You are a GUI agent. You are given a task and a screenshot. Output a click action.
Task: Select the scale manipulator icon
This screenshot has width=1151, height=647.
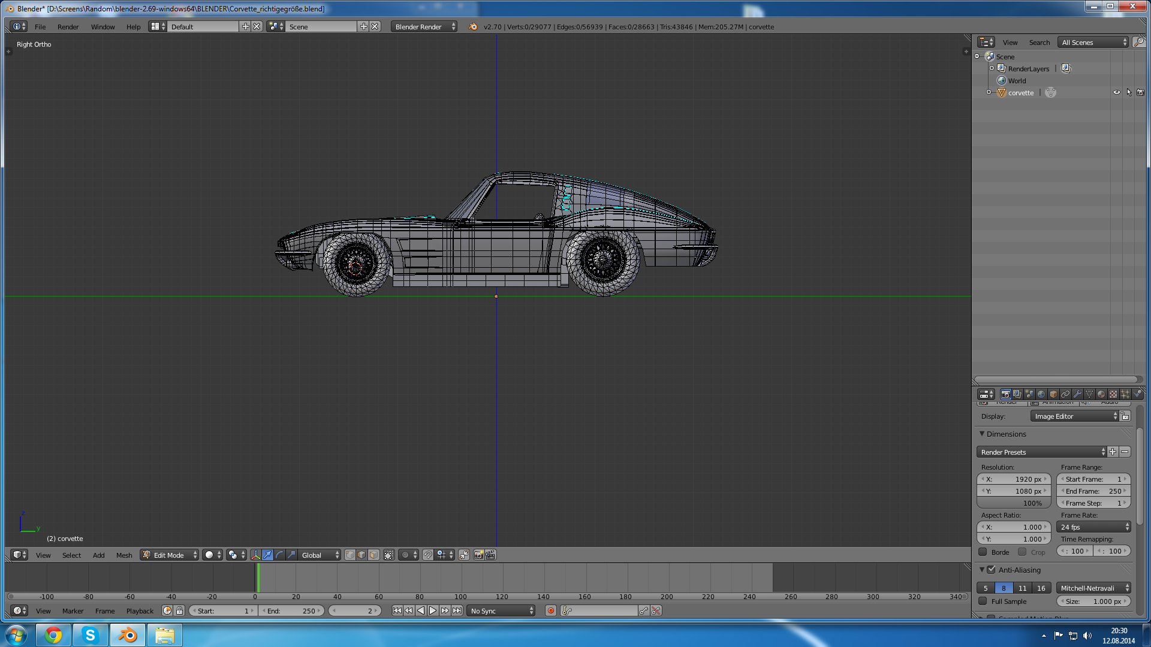coord(292,555)
